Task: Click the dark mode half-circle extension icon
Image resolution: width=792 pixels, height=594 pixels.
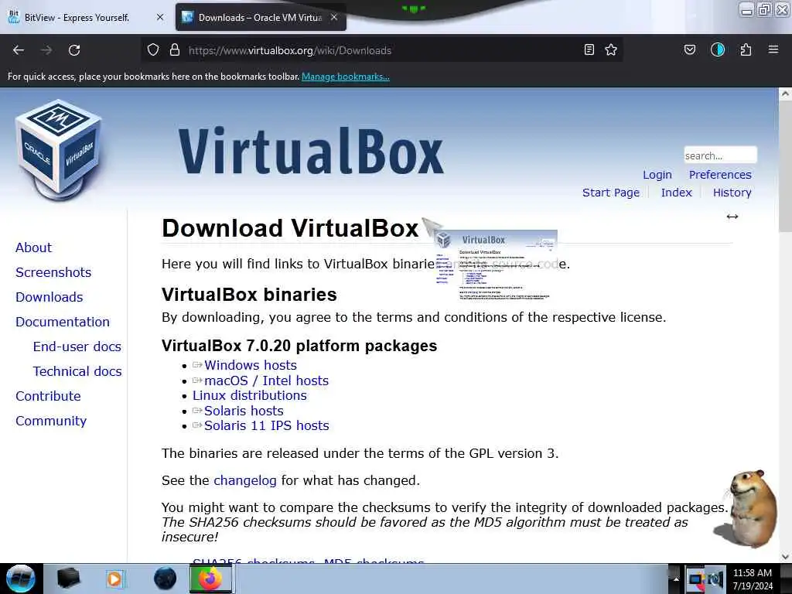Action: click(718, 49)
